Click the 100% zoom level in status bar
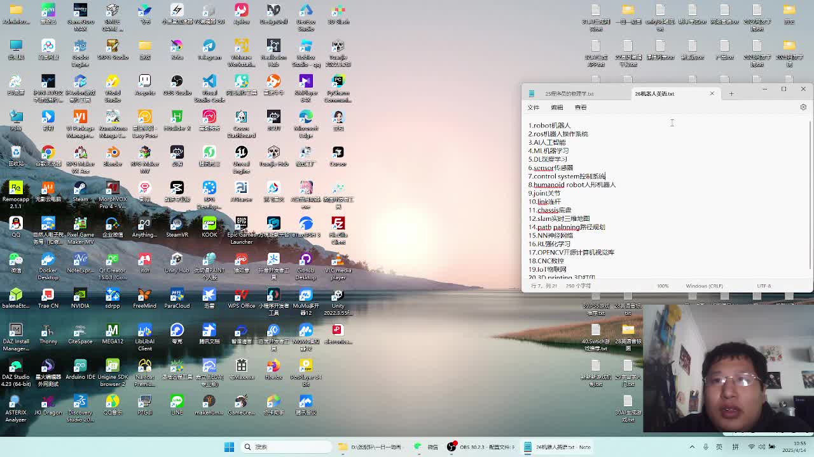Viewport: 814px width, 457px height. click(663, 286)
